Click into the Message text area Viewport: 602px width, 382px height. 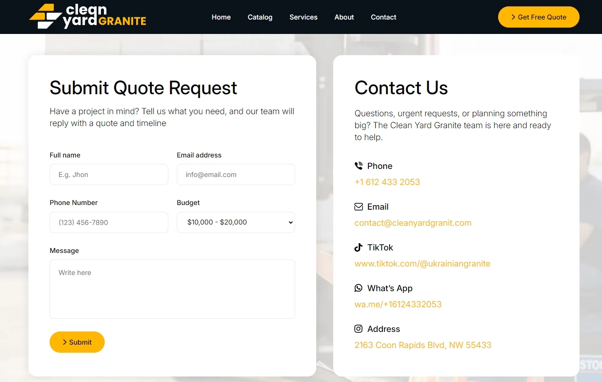pyautogui.click(x=172, y=289)
